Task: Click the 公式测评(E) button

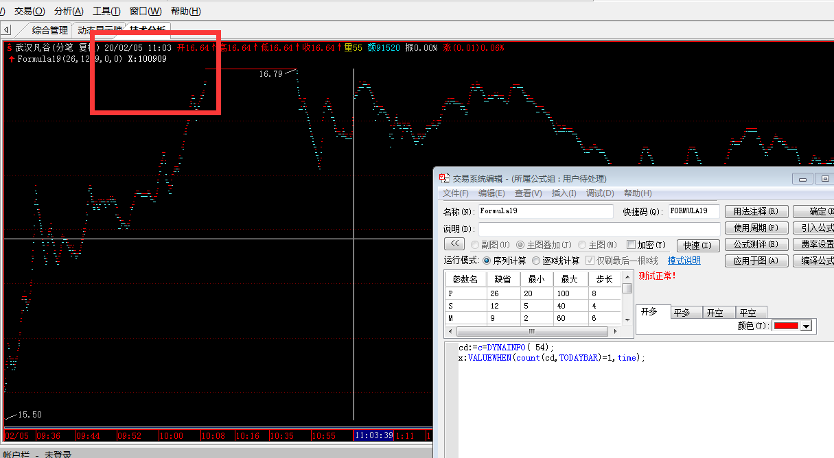Action: pyautogui.click(x=756, y=244)
